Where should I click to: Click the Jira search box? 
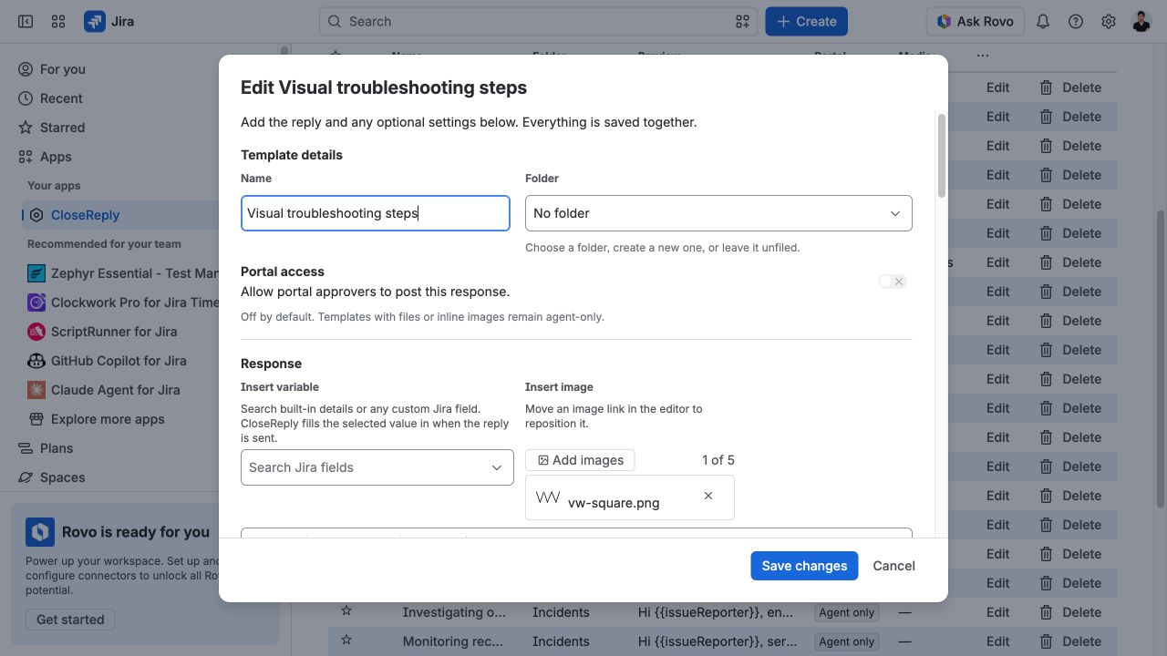538,21
